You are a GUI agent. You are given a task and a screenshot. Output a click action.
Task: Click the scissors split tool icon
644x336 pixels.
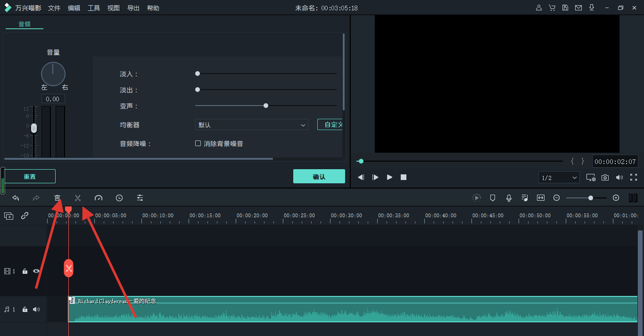[x=78, y=198]
